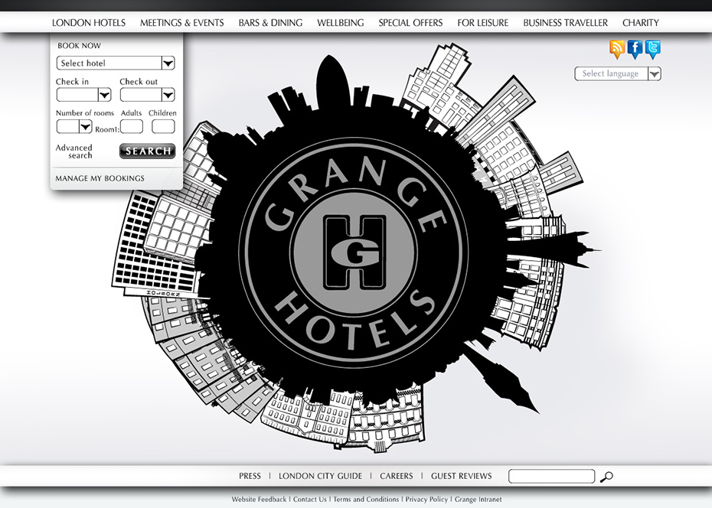Screen dimensions: 712x508
Task: Expand the Number of rooms dropdown
Action: (x=74, y=127)
